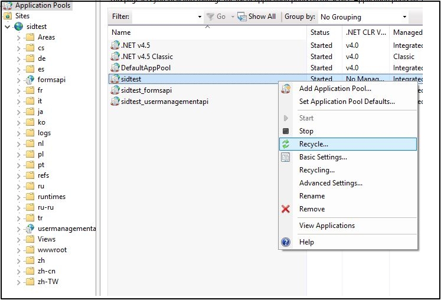Click the Add Application Pool icon

[x=286, y=89]
